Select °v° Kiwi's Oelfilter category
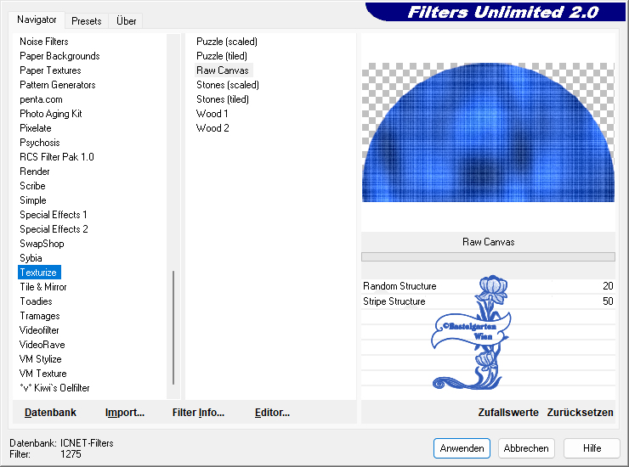 click(x=54, y=388)
